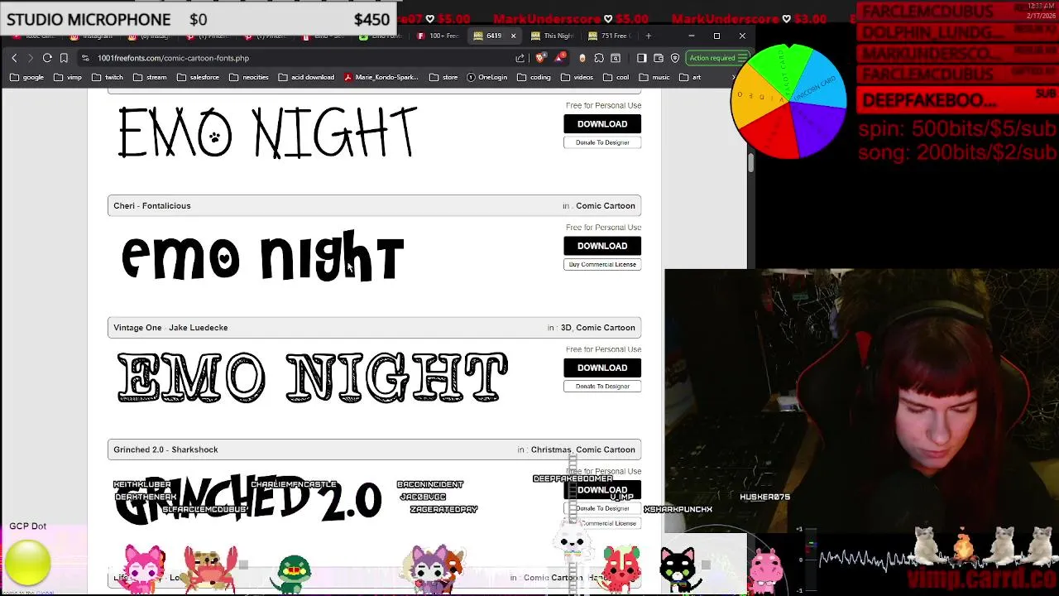Viewport: 1059px width, 596px height.
Task: Open the art bookmarks folder
Action: (x=689, y=77)
